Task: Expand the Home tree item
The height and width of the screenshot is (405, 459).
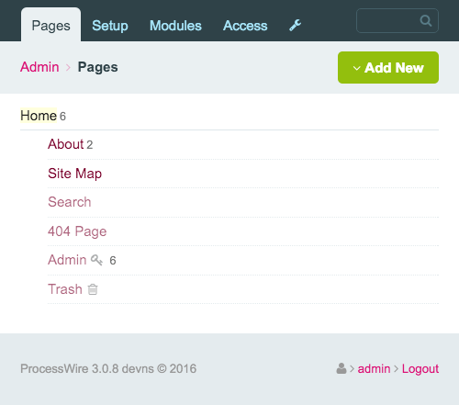Action: (39, 116)
